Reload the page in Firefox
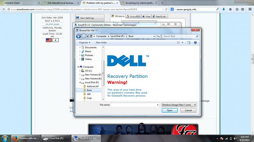Screen dimensions: 254x142 click(x=166, y=9)
